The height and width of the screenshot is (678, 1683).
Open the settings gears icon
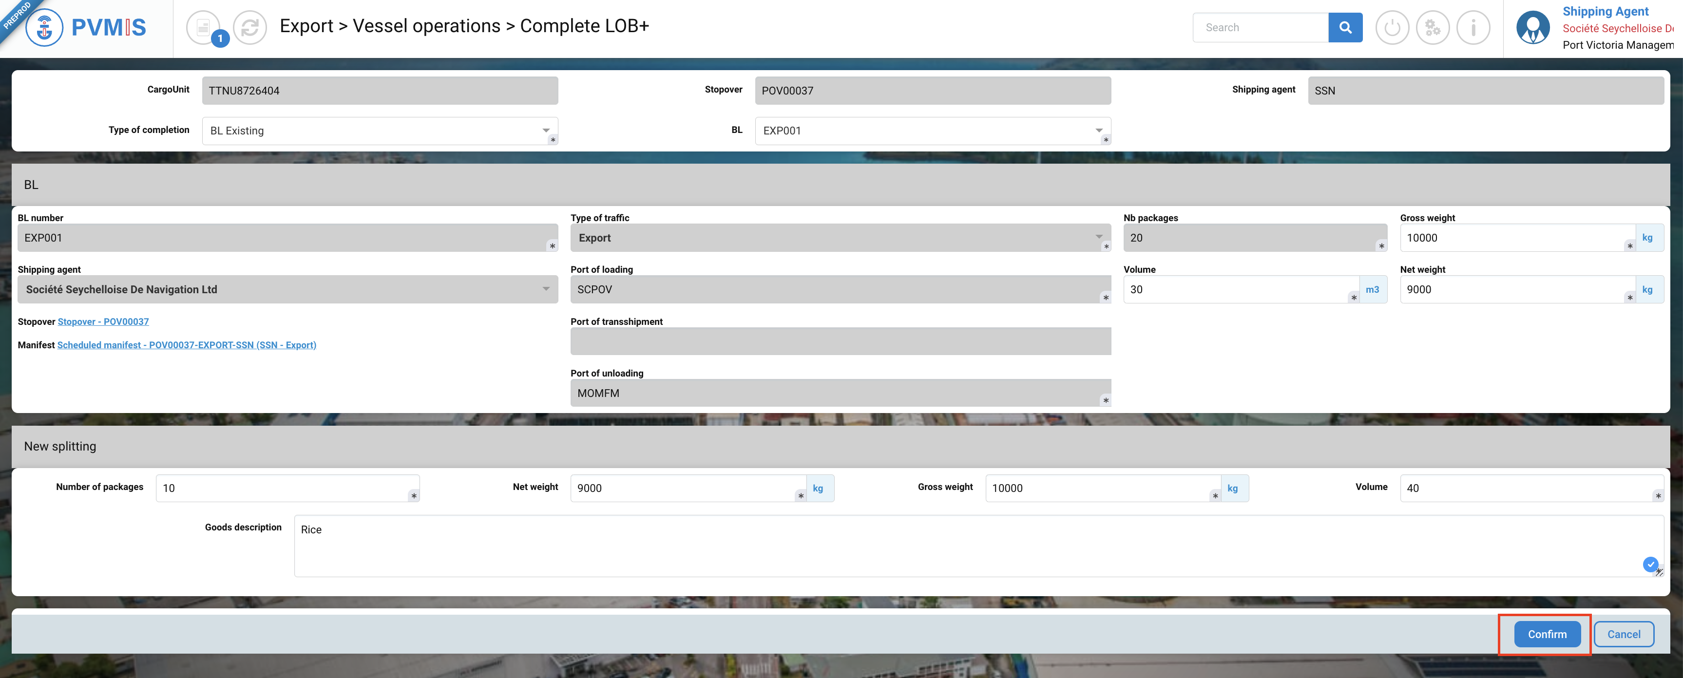coord(1432,27)
